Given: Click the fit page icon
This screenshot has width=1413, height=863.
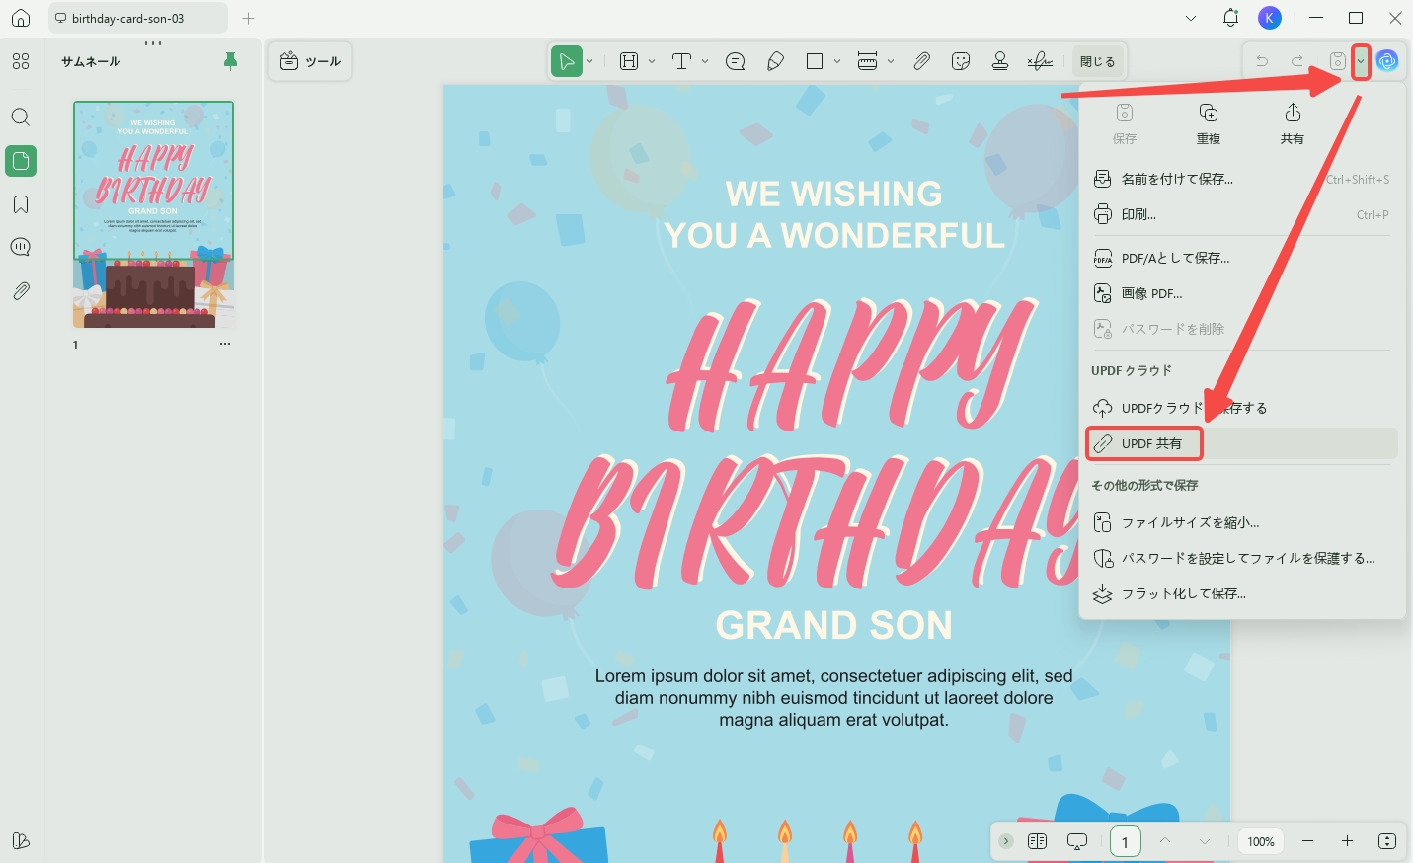Looking at the screenshot, I should (x=1387, y=841).
